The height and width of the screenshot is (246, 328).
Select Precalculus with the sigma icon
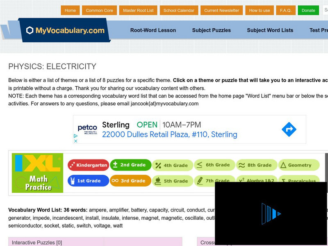(x=300, y=181)
